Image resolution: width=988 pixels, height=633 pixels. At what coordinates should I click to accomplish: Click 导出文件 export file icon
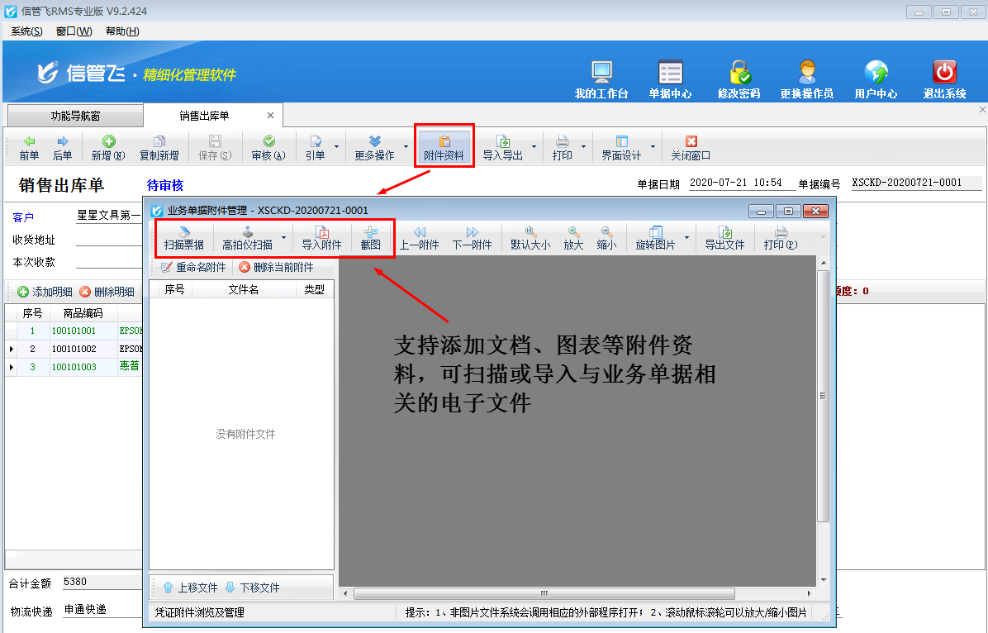724,237
